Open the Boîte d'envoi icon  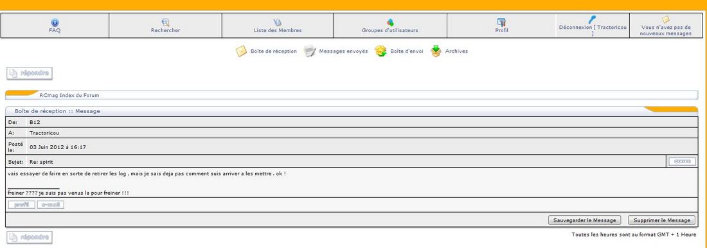coord(380,51)
